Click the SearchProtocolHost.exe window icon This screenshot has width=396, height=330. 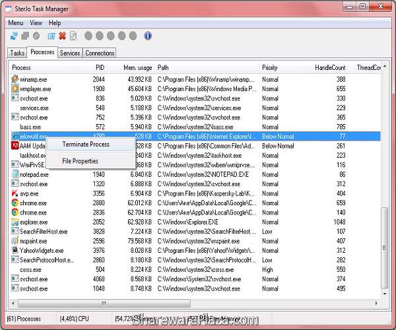click(15, 260)
